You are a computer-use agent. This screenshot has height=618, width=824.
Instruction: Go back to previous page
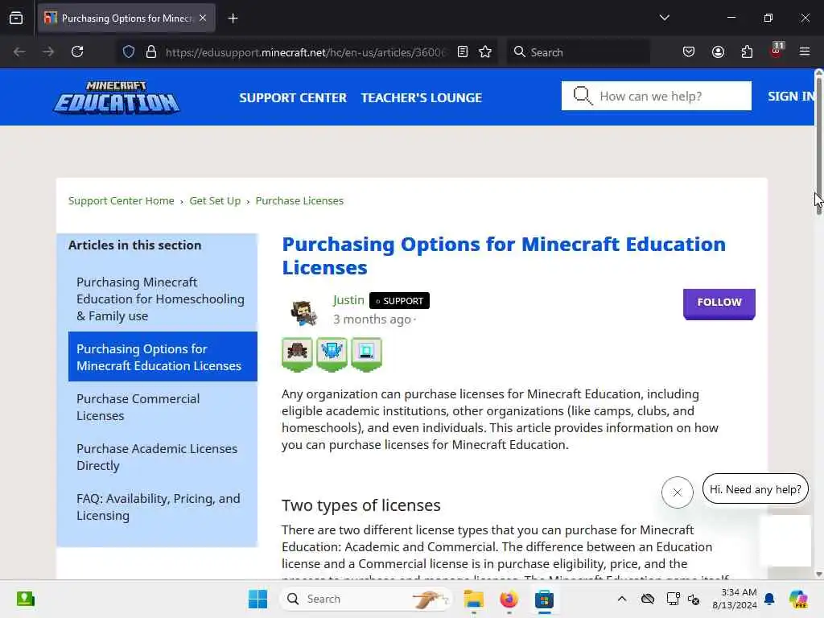tap(19, 51)
